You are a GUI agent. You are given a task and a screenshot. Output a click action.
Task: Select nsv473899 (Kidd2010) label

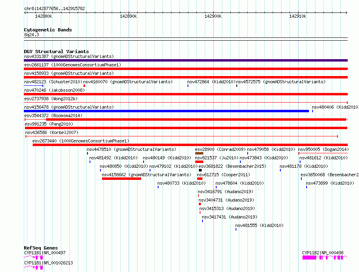coord(330,183)
